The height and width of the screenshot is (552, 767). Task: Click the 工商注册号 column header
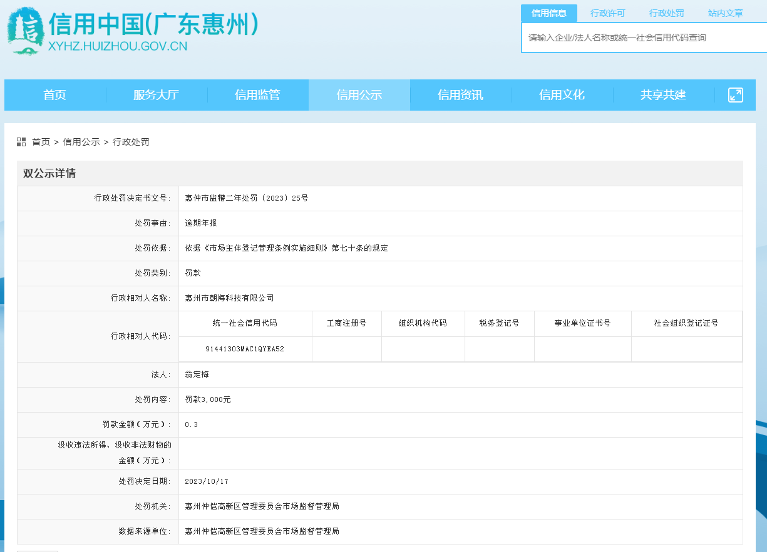coord(347,323)
